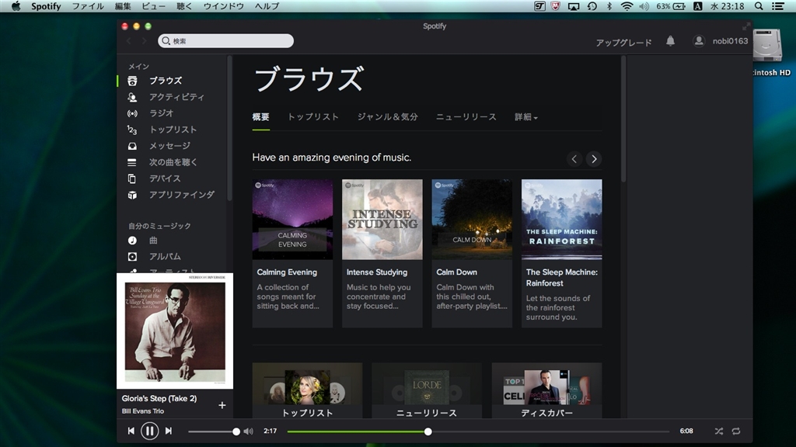
Task: Toggle shuffle mode
Action: [719, 431]
